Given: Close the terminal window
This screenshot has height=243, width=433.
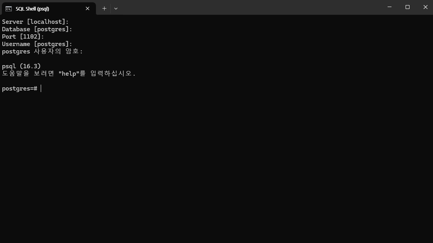Looking at the screenshot, I should point(425,7).
